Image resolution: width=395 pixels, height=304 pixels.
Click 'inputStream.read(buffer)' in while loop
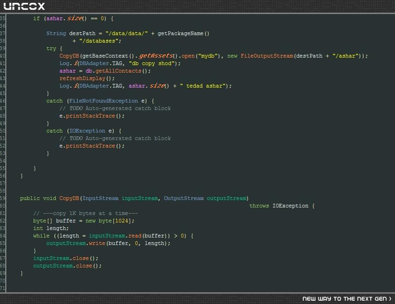128,236
